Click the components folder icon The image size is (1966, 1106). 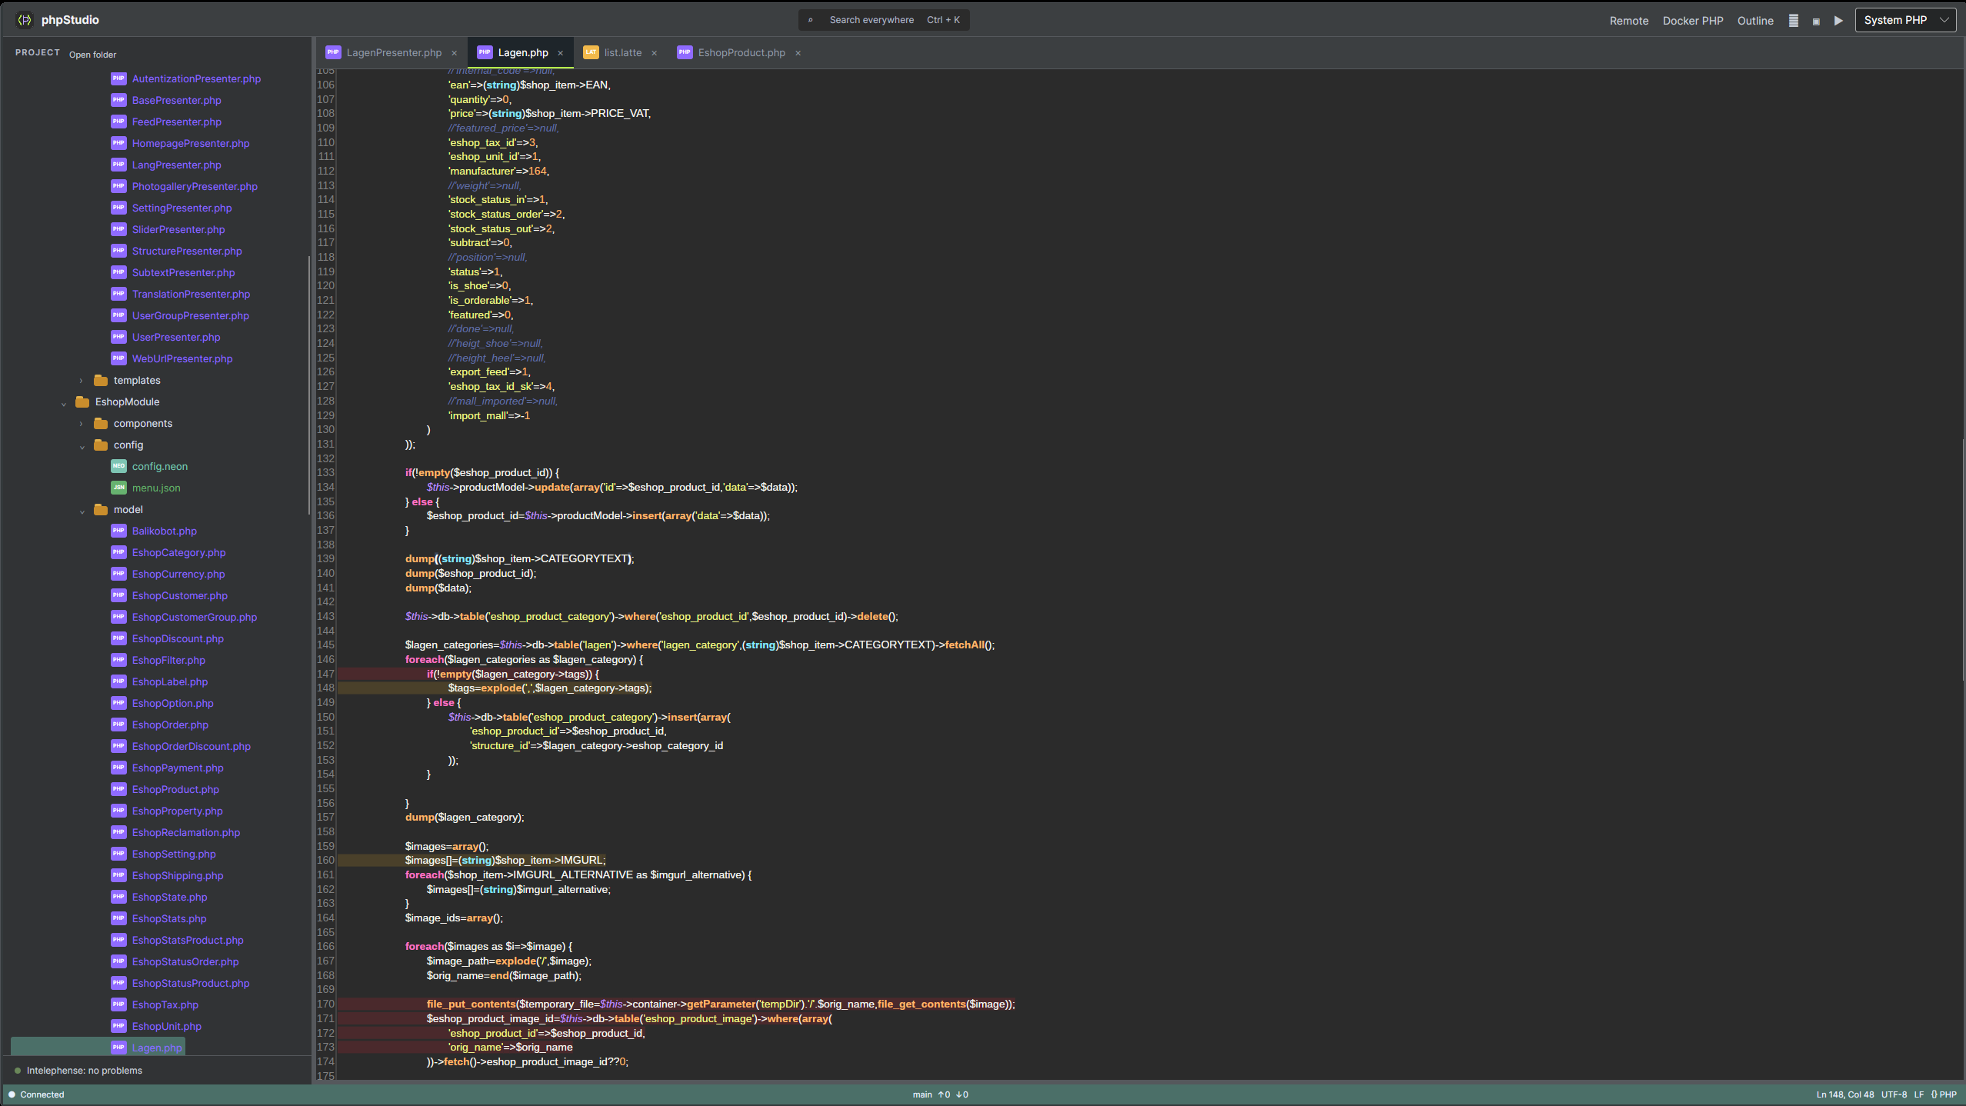[x=101, y=423]
